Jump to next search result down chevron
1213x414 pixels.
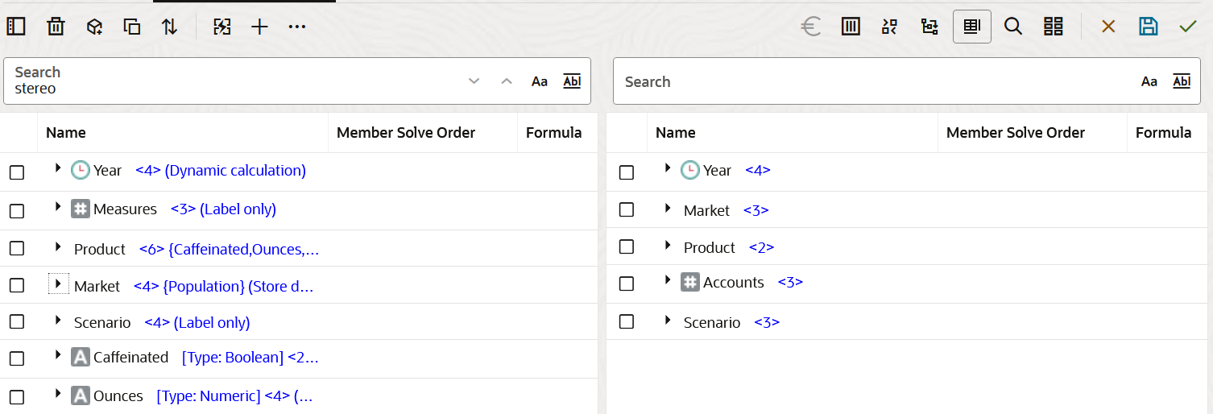tap(474, 81)
